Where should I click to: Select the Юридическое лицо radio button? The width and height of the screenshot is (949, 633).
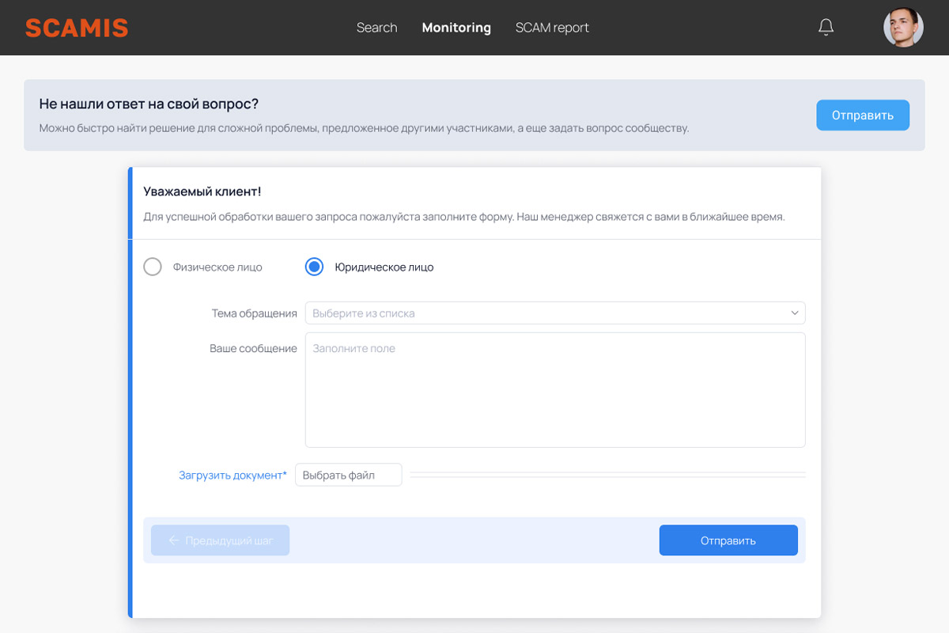314,267
